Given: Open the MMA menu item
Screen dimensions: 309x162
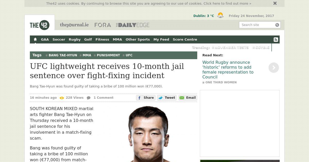Looking at the screenshot, I should pyautogui.click(x=117, y=39).
